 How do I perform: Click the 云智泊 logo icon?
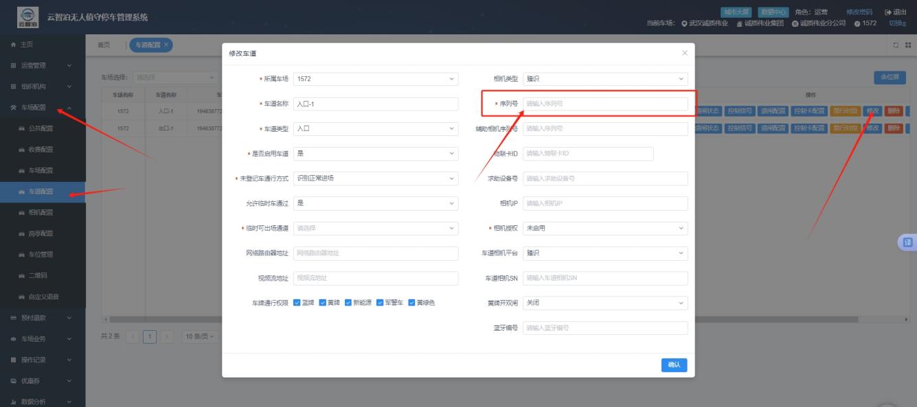point(28,16)
